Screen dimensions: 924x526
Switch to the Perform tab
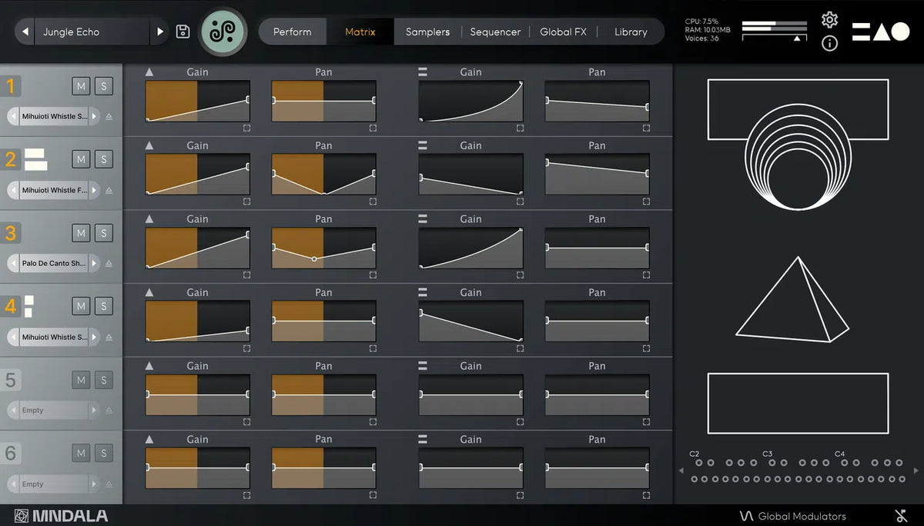point(293,32)
